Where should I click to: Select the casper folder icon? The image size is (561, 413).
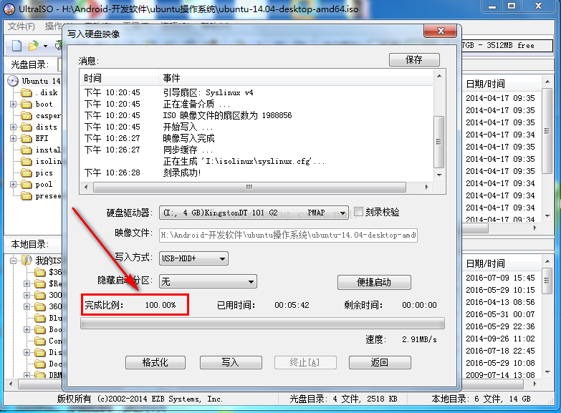pyautogui.click(x=26, y=115)
